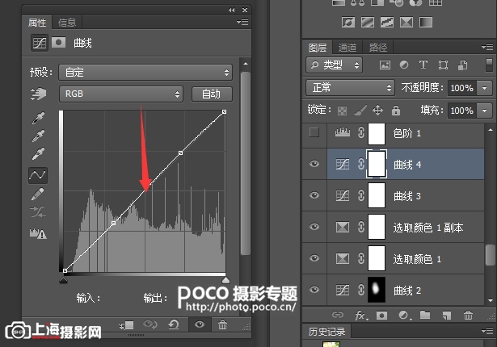Add Posterize adjustment icon
Image resolution: width=497 pixels, height=347 pixels.
[368, 22]
